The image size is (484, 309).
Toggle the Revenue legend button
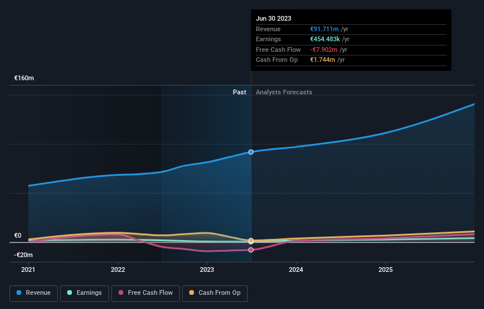click(34, 293)
